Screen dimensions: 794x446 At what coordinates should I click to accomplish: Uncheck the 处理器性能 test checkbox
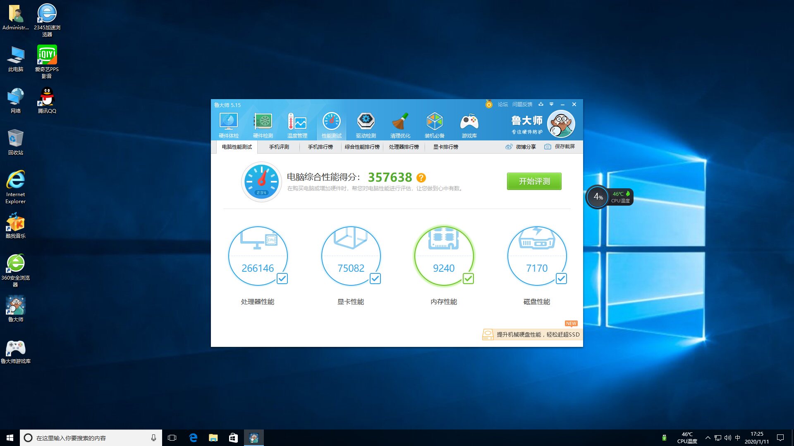pyautogui.click(x=282, y=279)
